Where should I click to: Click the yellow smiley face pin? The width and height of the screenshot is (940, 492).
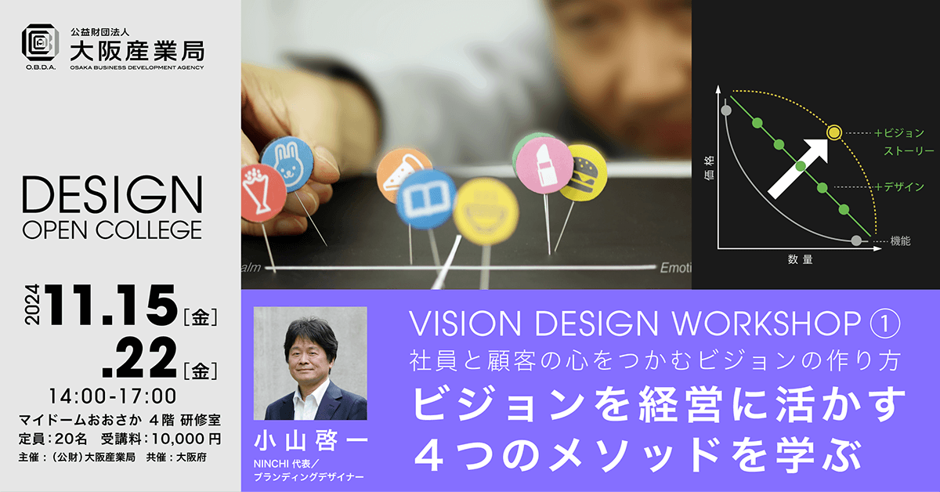(x=485, y=212)
